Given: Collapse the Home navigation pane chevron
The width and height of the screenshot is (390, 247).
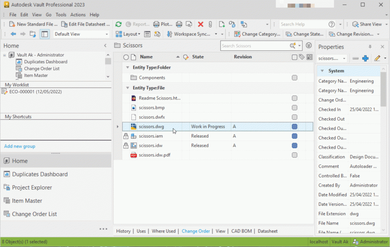Looking at the screenshot, I should click(x=105, y=46).
